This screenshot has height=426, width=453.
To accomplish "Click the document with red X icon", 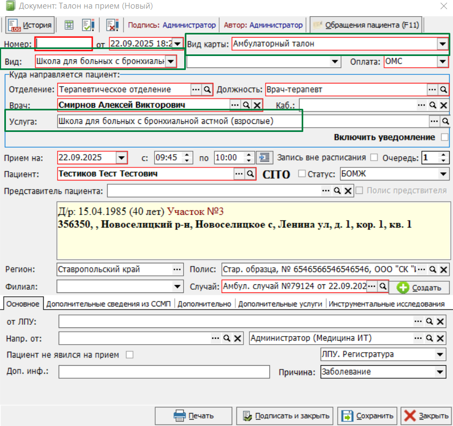I will pyautogui.click(x=112, y=25).
